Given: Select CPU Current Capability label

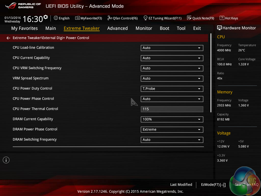Looking at the screenshot, I should pos(31,58).
